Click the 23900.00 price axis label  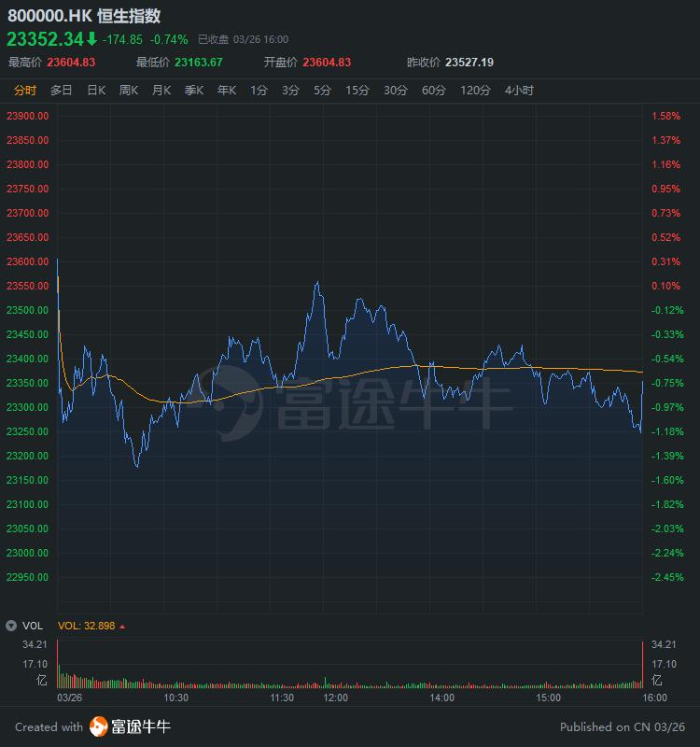[x=28, y=116]
